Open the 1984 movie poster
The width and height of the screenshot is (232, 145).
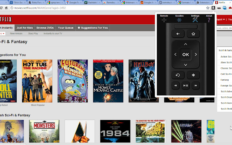(115, 131)
